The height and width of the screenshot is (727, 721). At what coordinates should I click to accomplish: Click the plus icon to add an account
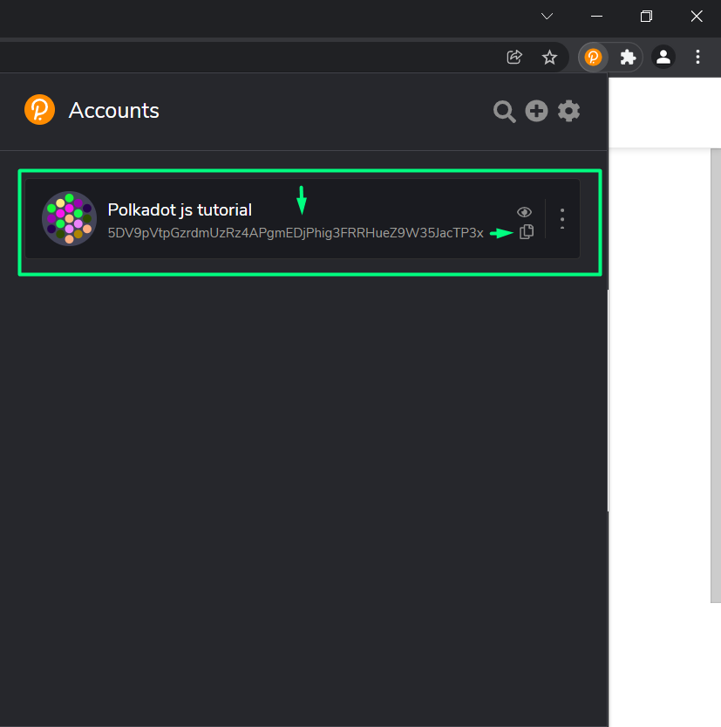(536, 111)
